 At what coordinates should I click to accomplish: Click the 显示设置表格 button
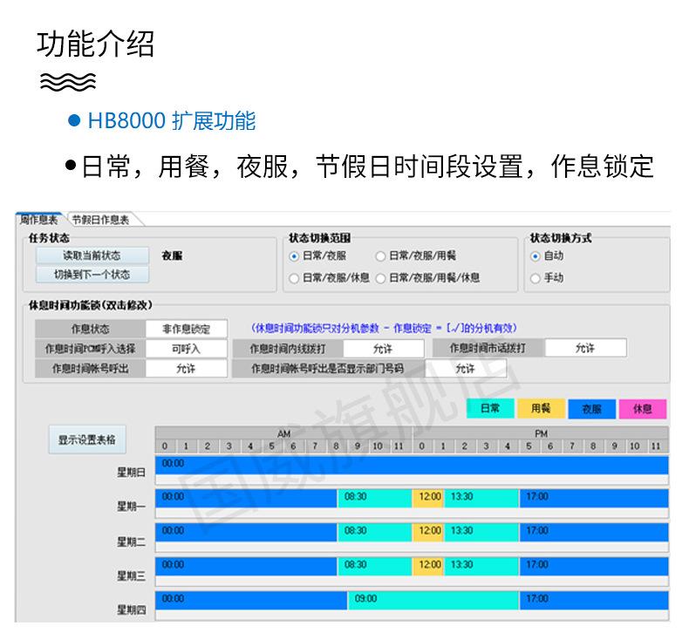tap(87, 439)
